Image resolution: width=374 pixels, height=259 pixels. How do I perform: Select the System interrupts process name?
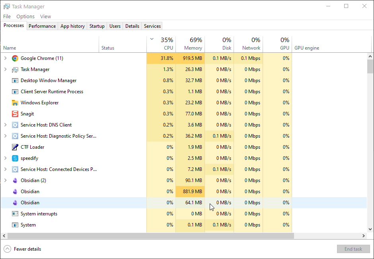click(39, 214)
